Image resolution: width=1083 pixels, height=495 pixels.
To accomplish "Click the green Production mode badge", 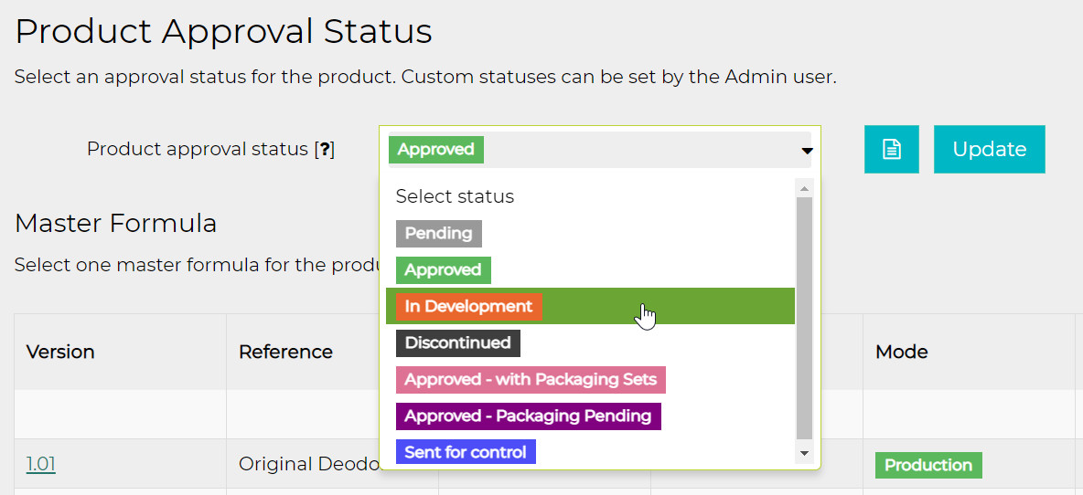I will click(928, 465).
